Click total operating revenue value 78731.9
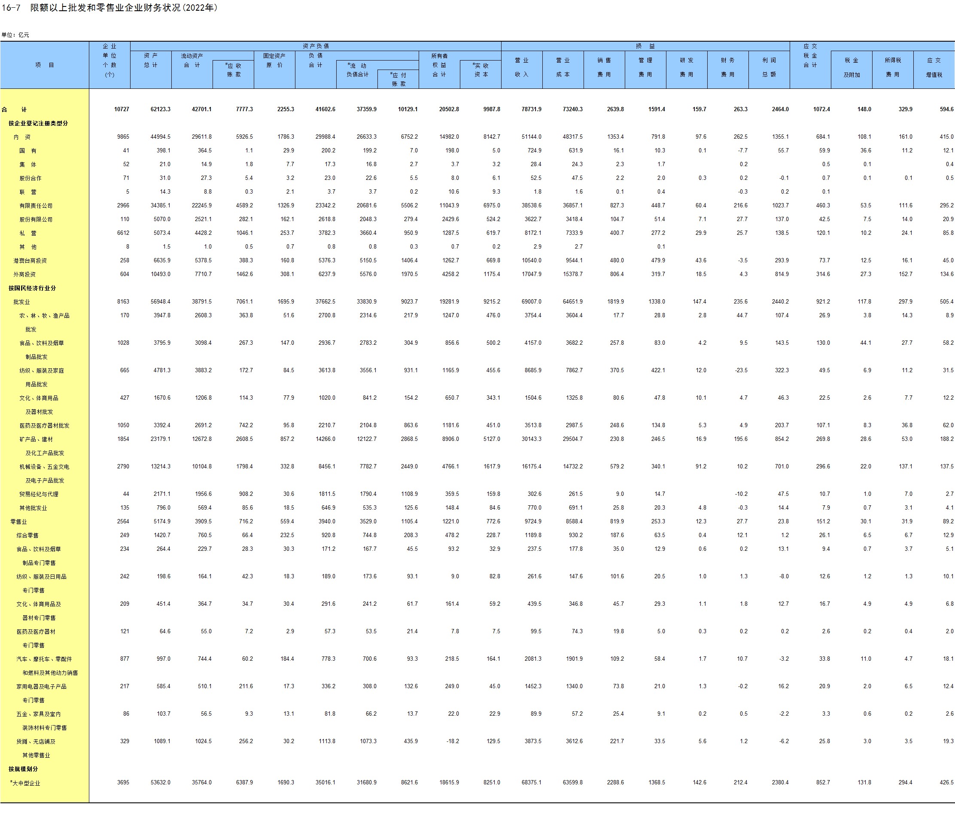The width and height of the screenshot is (955, 817). point(532,109)
